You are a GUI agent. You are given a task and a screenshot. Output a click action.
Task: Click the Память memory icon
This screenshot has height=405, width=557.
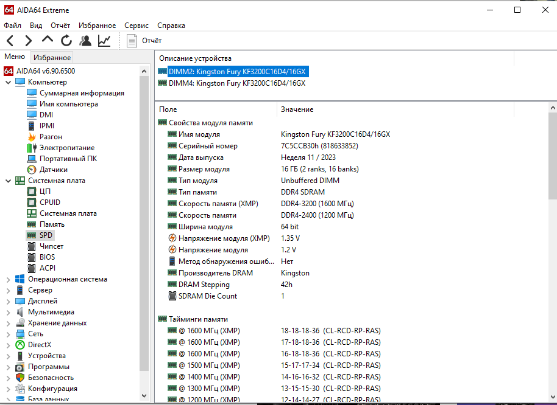[x=32, y=224]
